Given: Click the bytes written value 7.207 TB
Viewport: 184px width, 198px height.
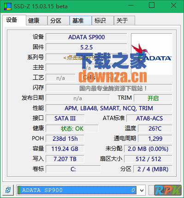Looking at the screenshot, I should [x=65, y=159].
